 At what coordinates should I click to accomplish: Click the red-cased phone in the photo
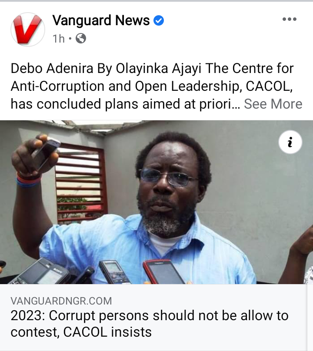163,272
